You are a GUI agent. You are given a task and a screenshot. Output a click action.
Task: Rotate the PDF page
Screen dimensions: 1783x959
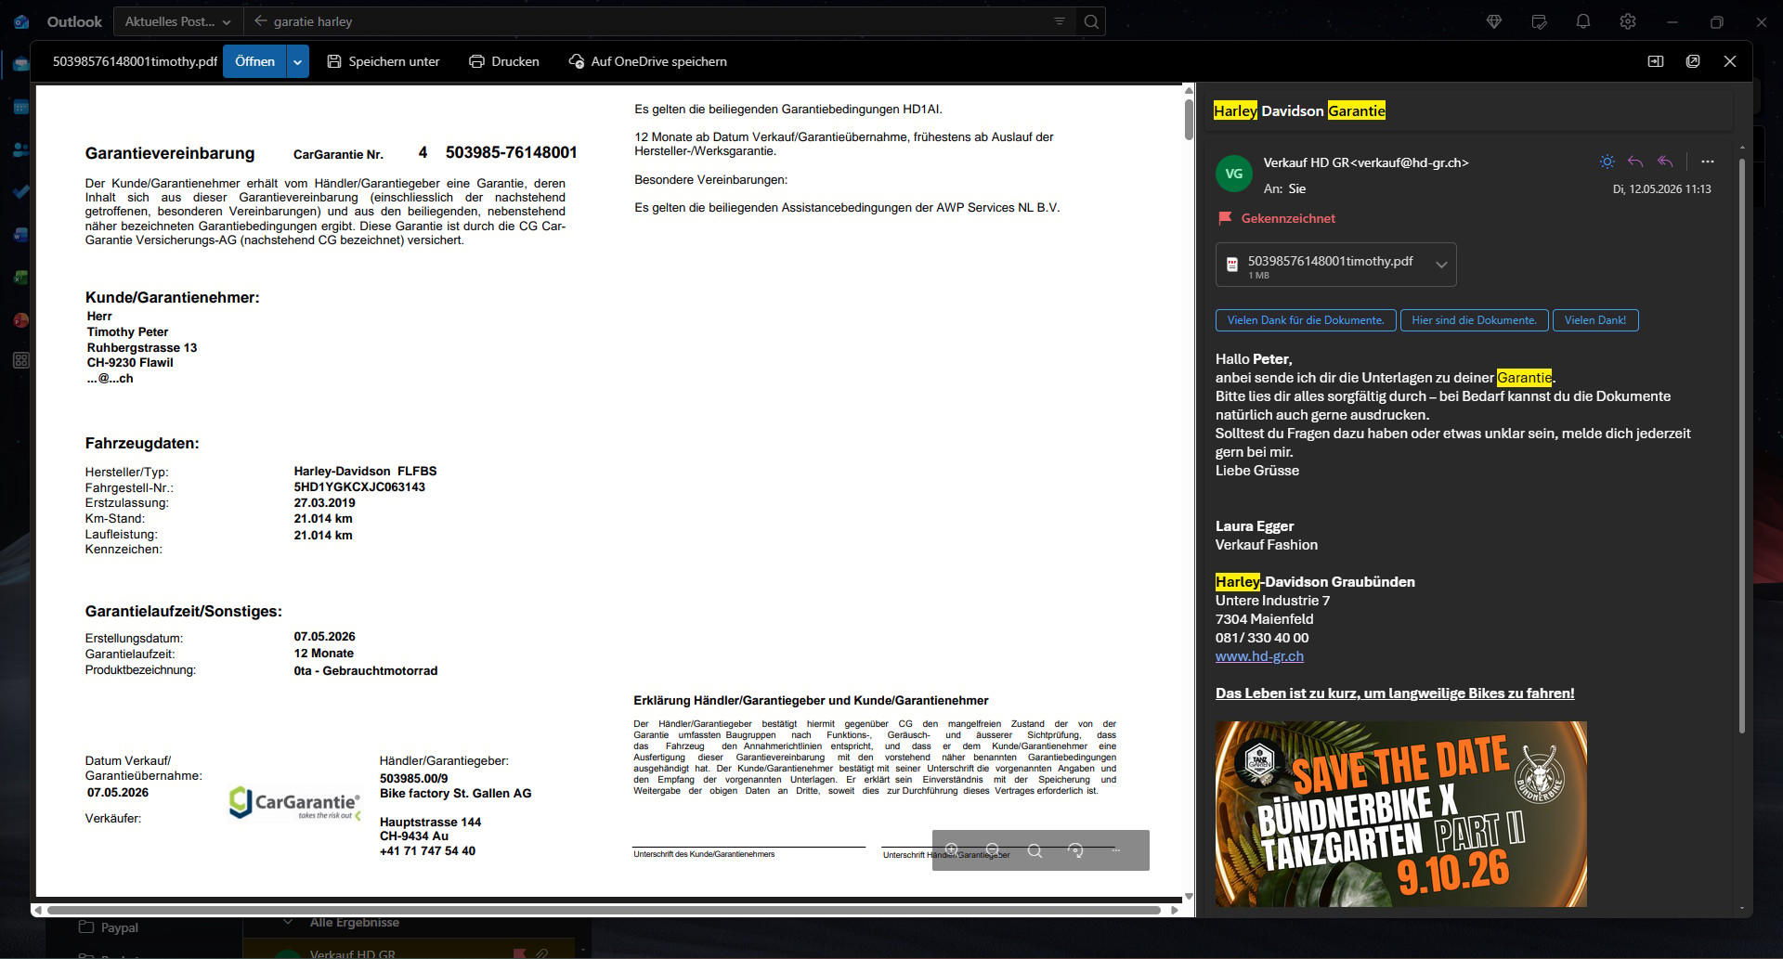point(1075,850)
